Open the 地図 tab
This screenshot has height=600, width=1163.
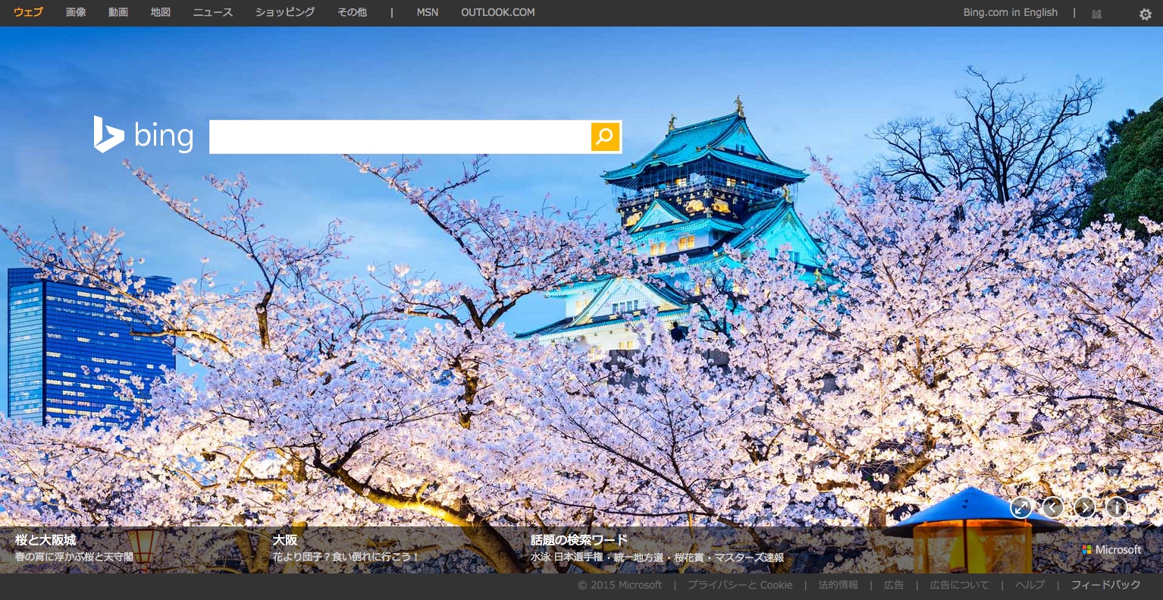point(161,12)
